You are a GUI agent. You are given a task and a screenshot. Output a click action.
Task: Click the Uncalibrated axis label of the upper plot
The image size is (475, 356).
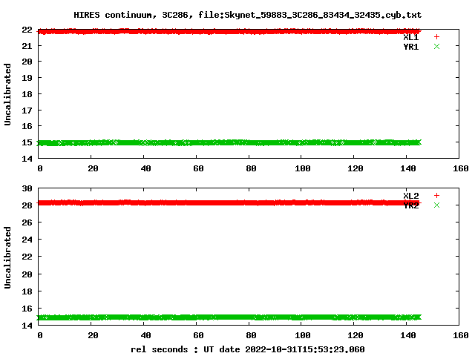(7, 94)
